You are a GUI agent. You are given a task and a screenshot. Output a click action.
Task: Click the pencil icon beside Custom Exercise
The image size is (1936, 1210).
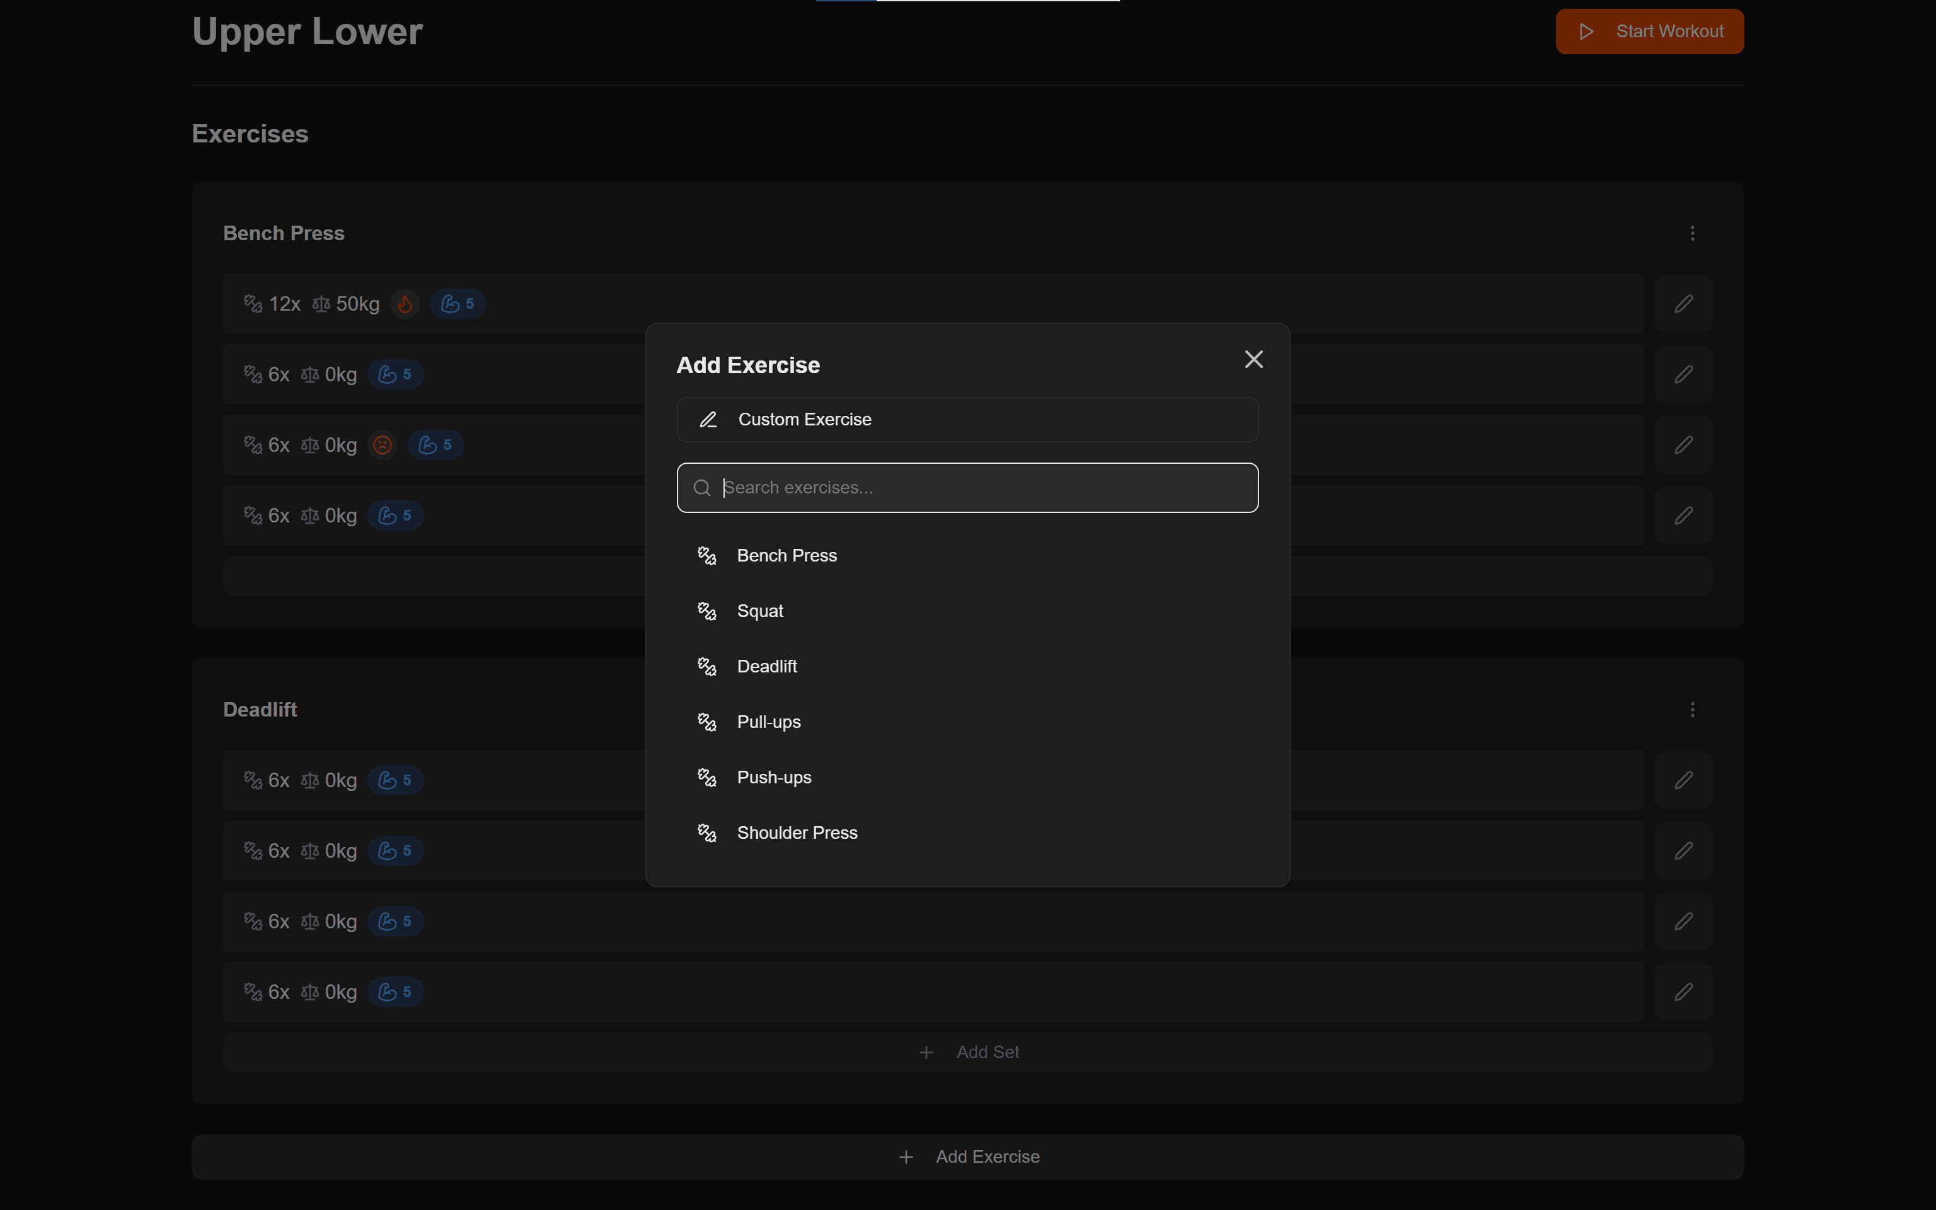tap(708, 419)
